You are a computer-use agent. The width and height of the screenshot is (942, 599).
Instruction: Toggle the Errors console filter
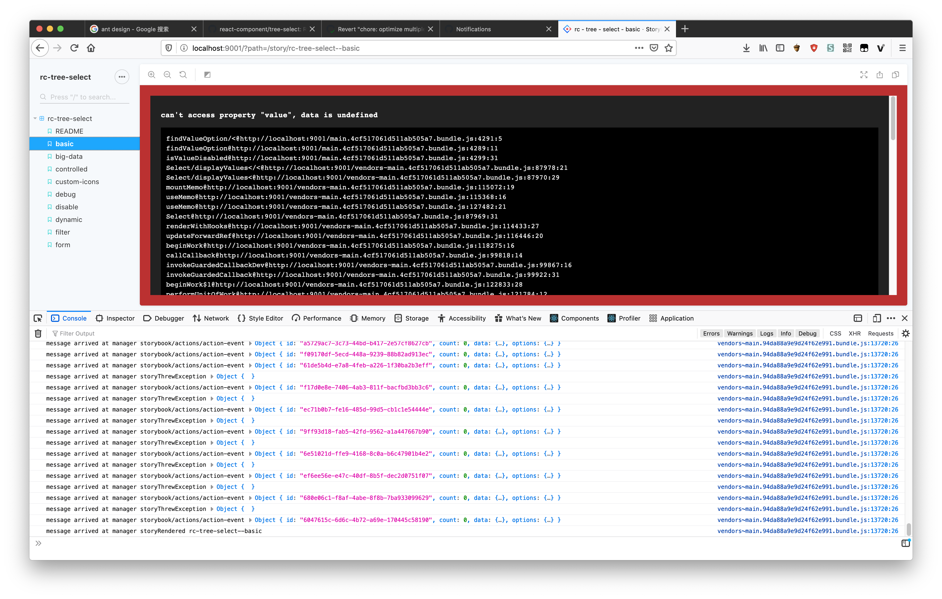(x=711, y=333)
